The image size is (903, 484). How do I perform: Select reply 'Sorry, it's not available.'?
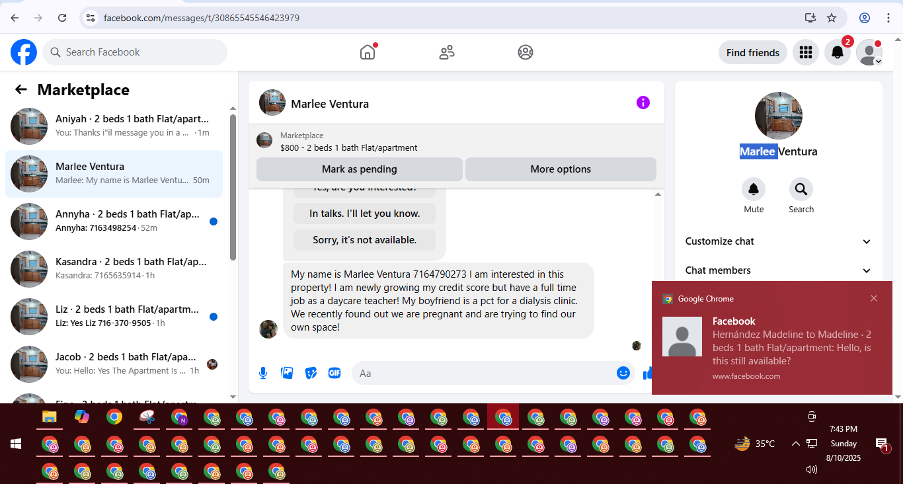tap(365, 240)
